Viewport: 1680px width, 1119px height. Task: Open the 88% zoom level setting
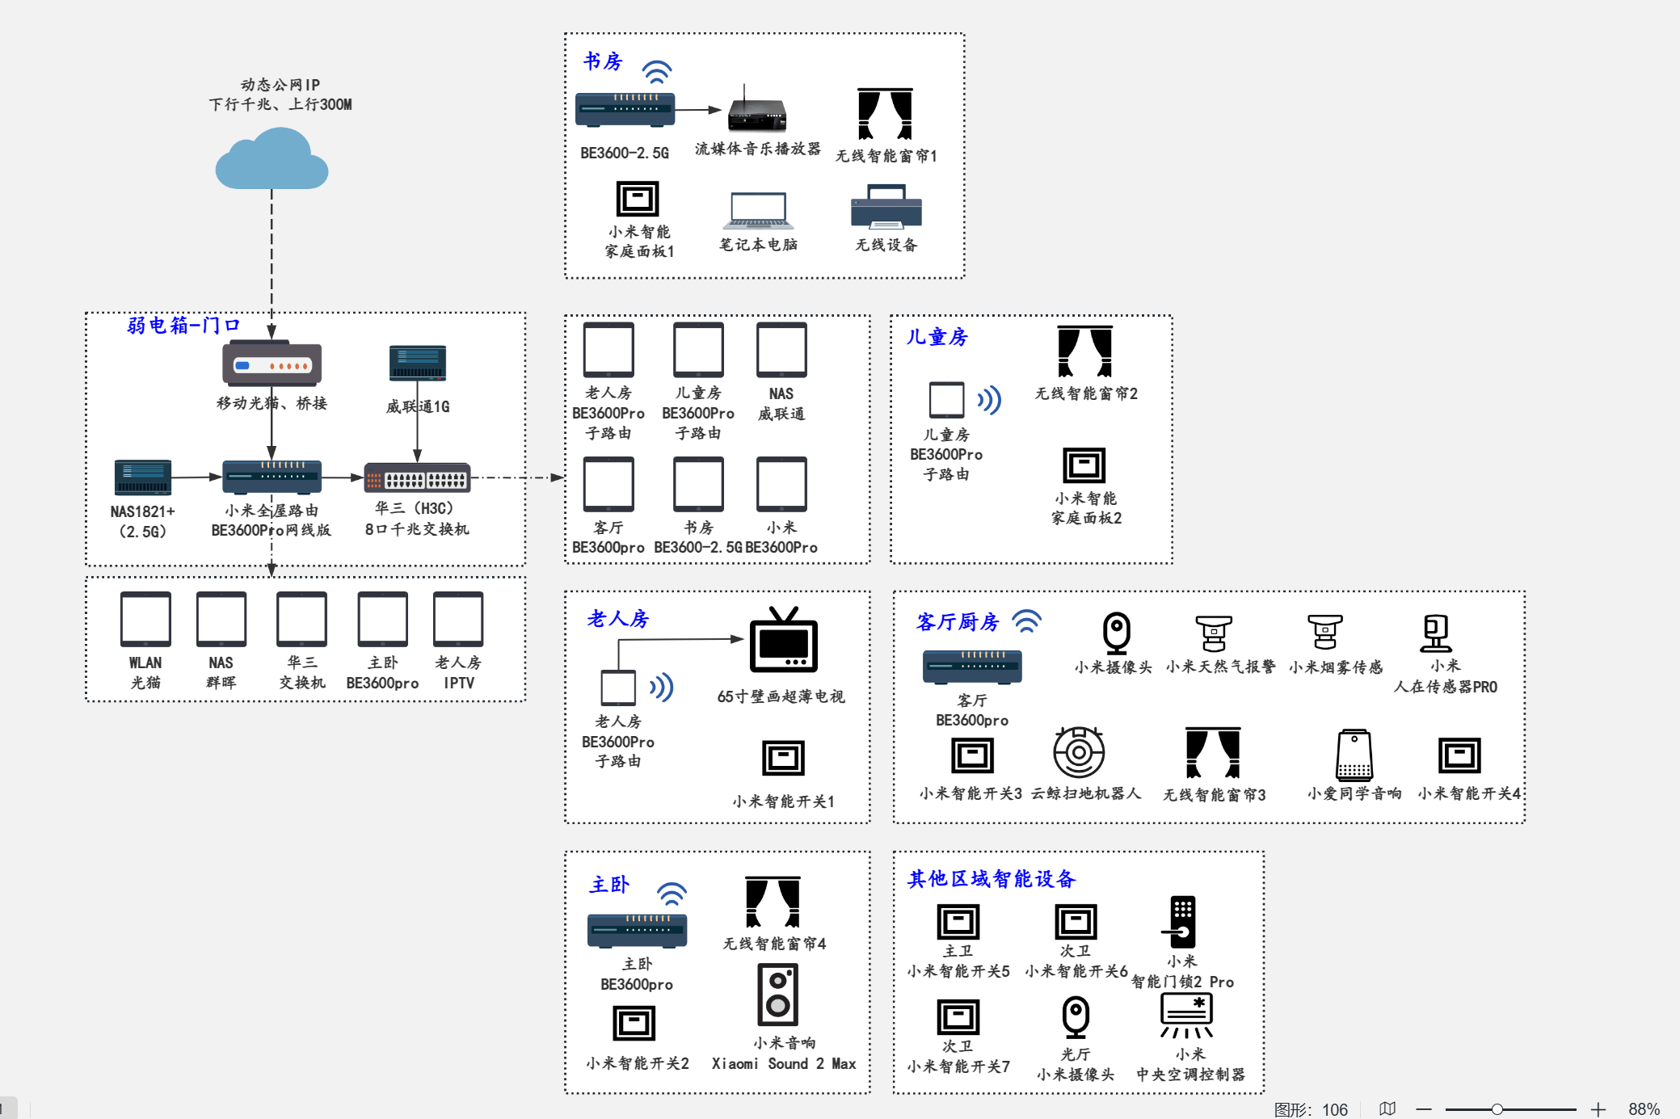click(x=1643, y=1109)
